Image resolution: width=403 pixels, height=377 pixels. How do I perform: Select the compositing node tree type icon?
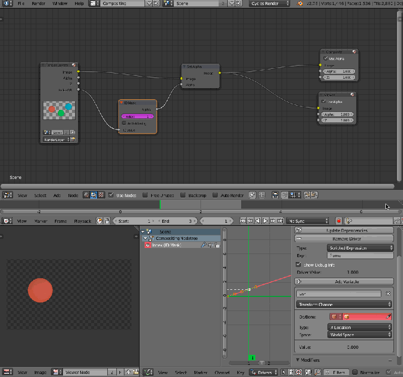[94, 195]
